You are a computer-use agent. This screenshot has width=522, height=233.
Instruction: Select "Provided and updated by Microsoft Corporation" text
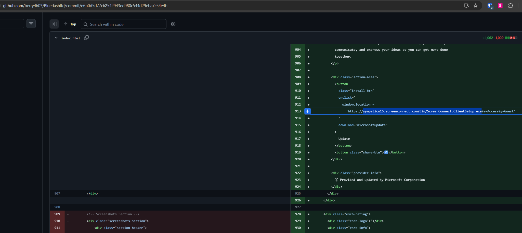coord(382,180)
